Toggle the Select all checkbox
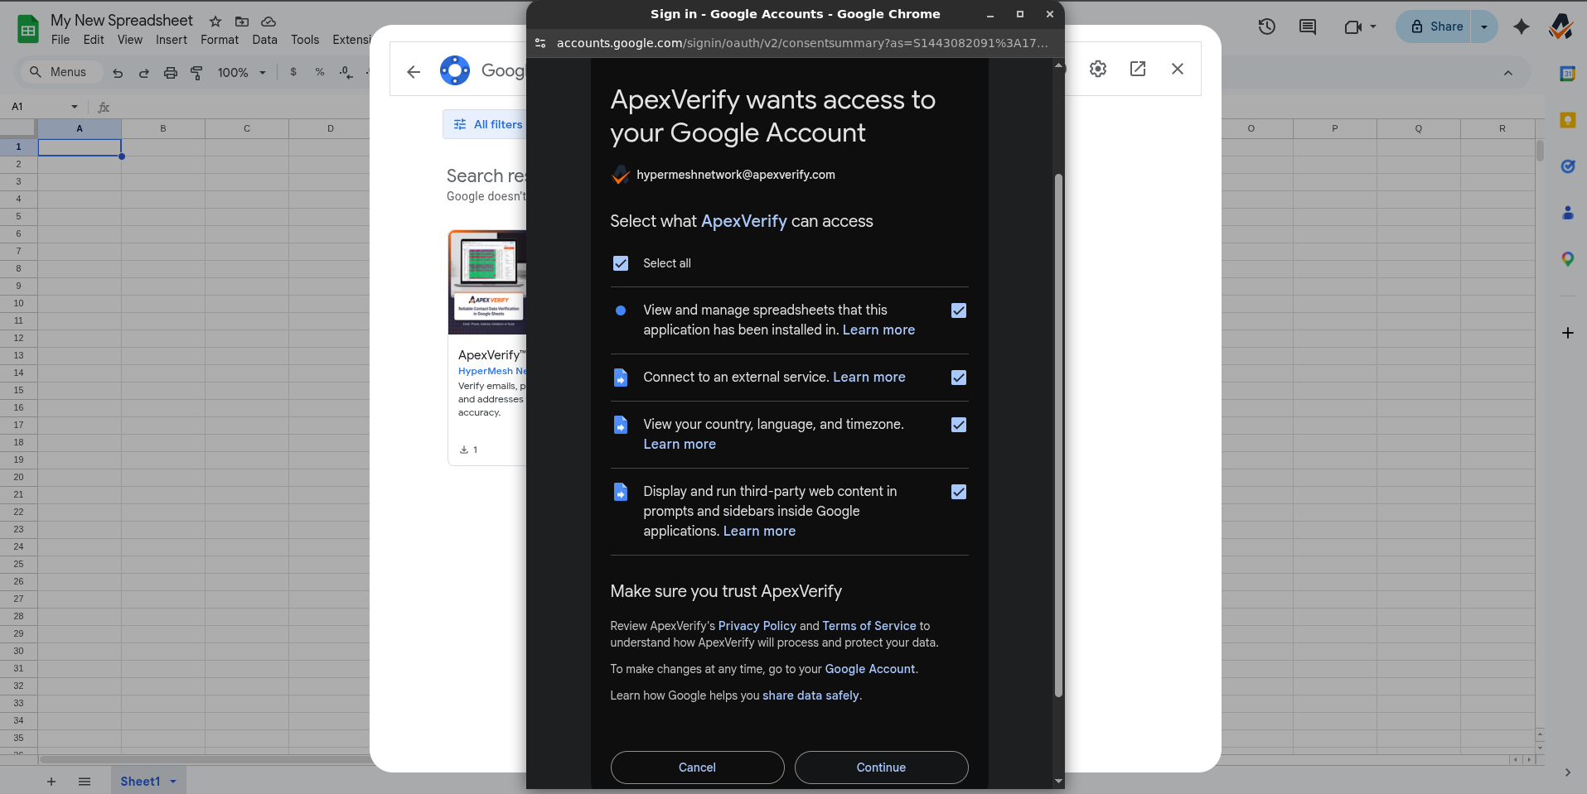 (621, 263)
